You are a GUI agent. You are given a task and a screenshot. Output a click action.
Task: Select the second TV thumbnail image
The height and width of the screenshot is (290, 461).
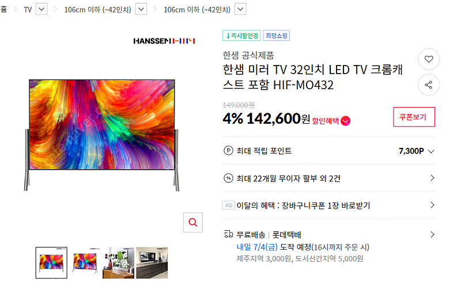(x=85, y=263)
